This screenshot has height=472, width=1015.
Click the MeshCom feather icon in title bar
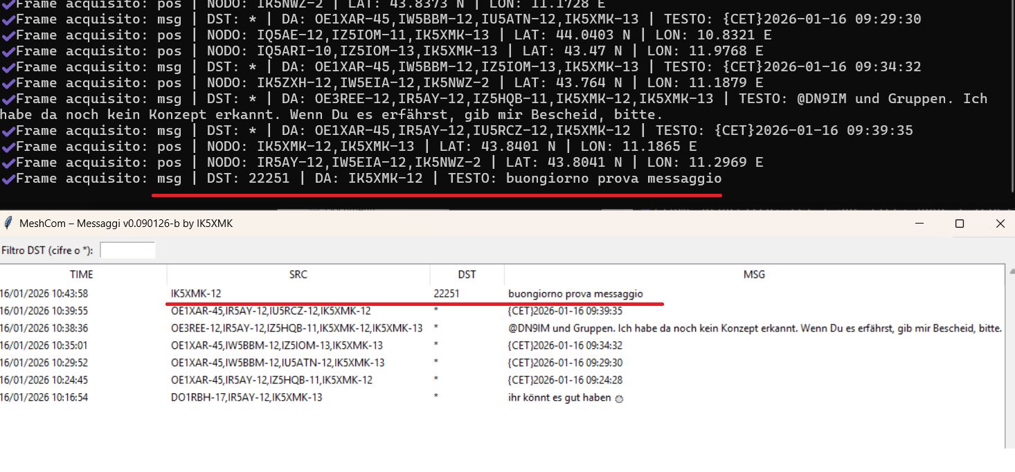[x=8, y=223]
